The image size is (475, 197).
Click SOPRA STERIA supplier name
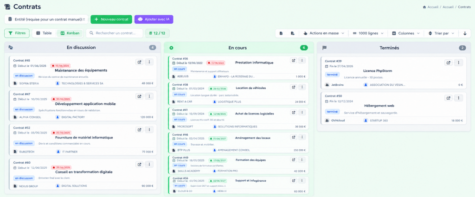click(x=29, y=83)
